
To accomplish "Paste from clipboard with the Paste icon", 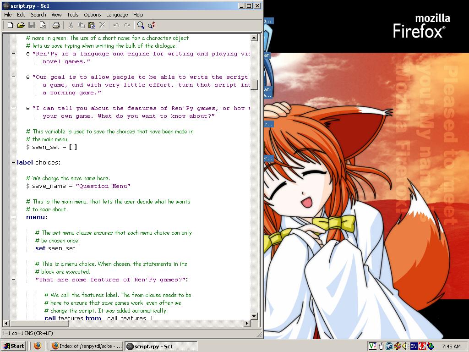I will (92, 25).
